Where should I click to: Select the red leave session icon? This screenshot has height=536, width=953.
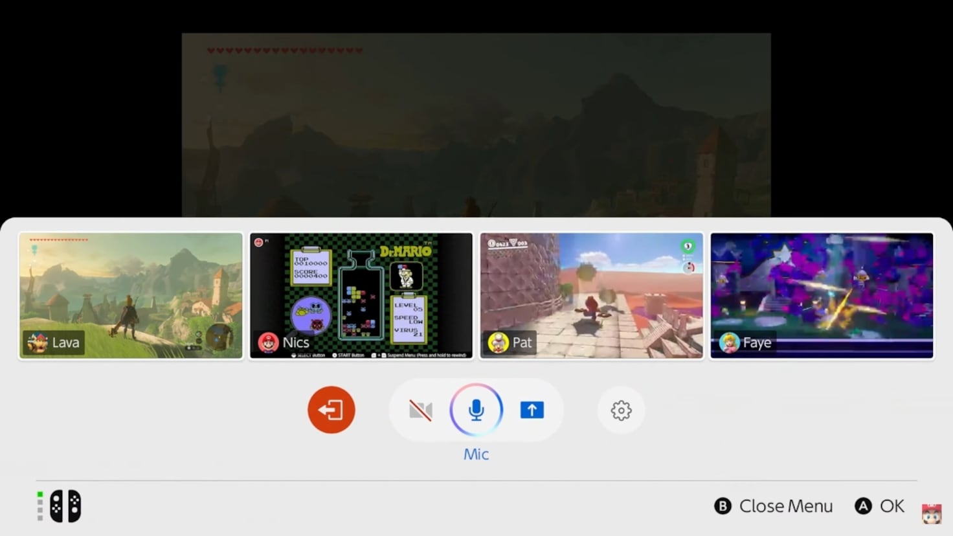pos(331,409)
